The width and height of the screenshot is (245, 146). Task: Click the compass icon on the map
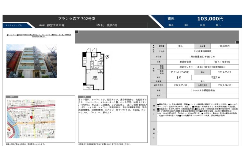pyautogui.click(x=51, y=132)
